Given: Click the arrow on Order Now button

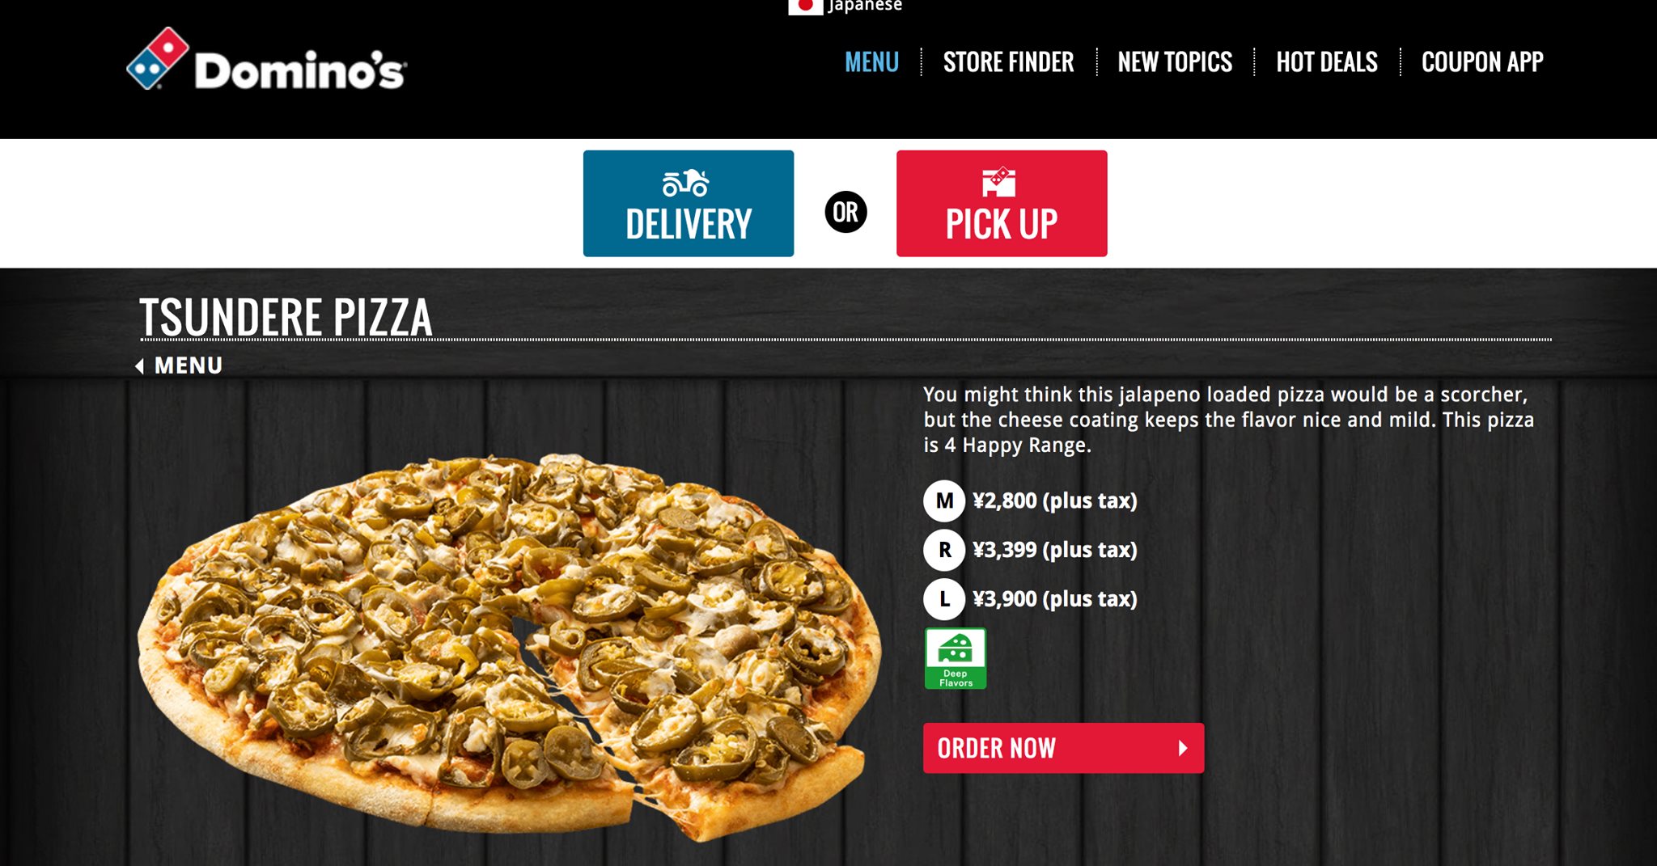Looking at the screenshot, I should 1183,748.
